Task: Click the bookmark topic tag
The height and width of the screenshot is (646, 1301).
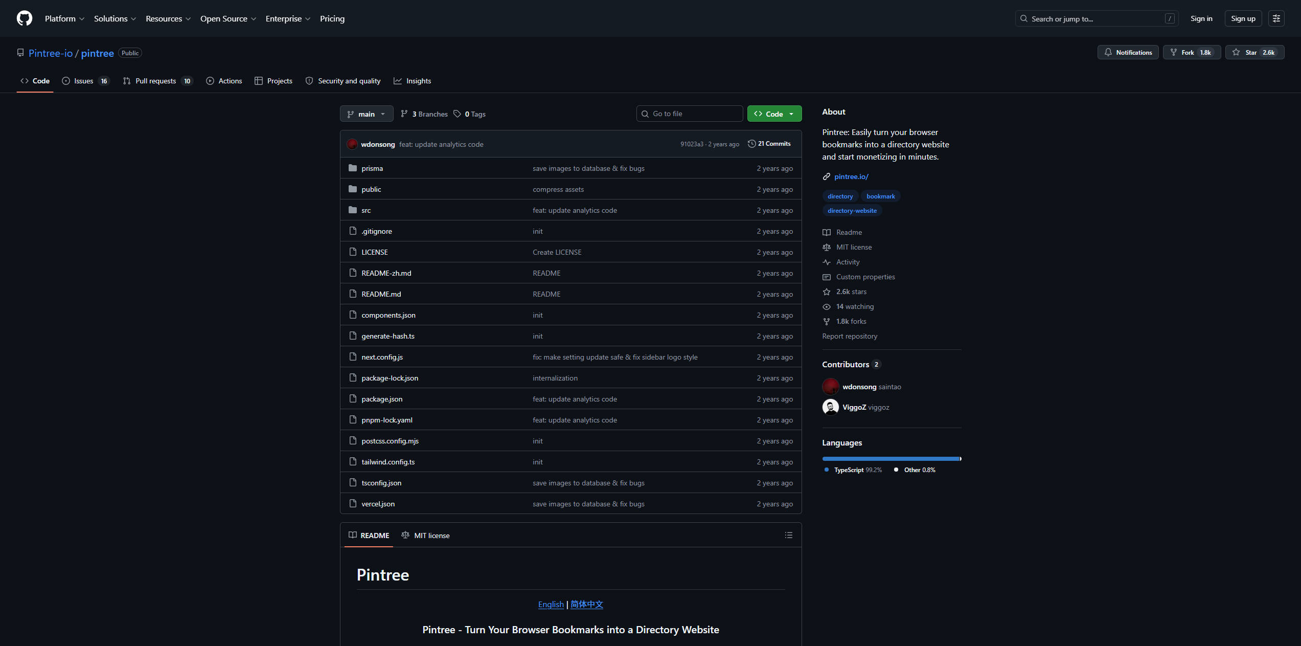Action: [x=880, y=196]
